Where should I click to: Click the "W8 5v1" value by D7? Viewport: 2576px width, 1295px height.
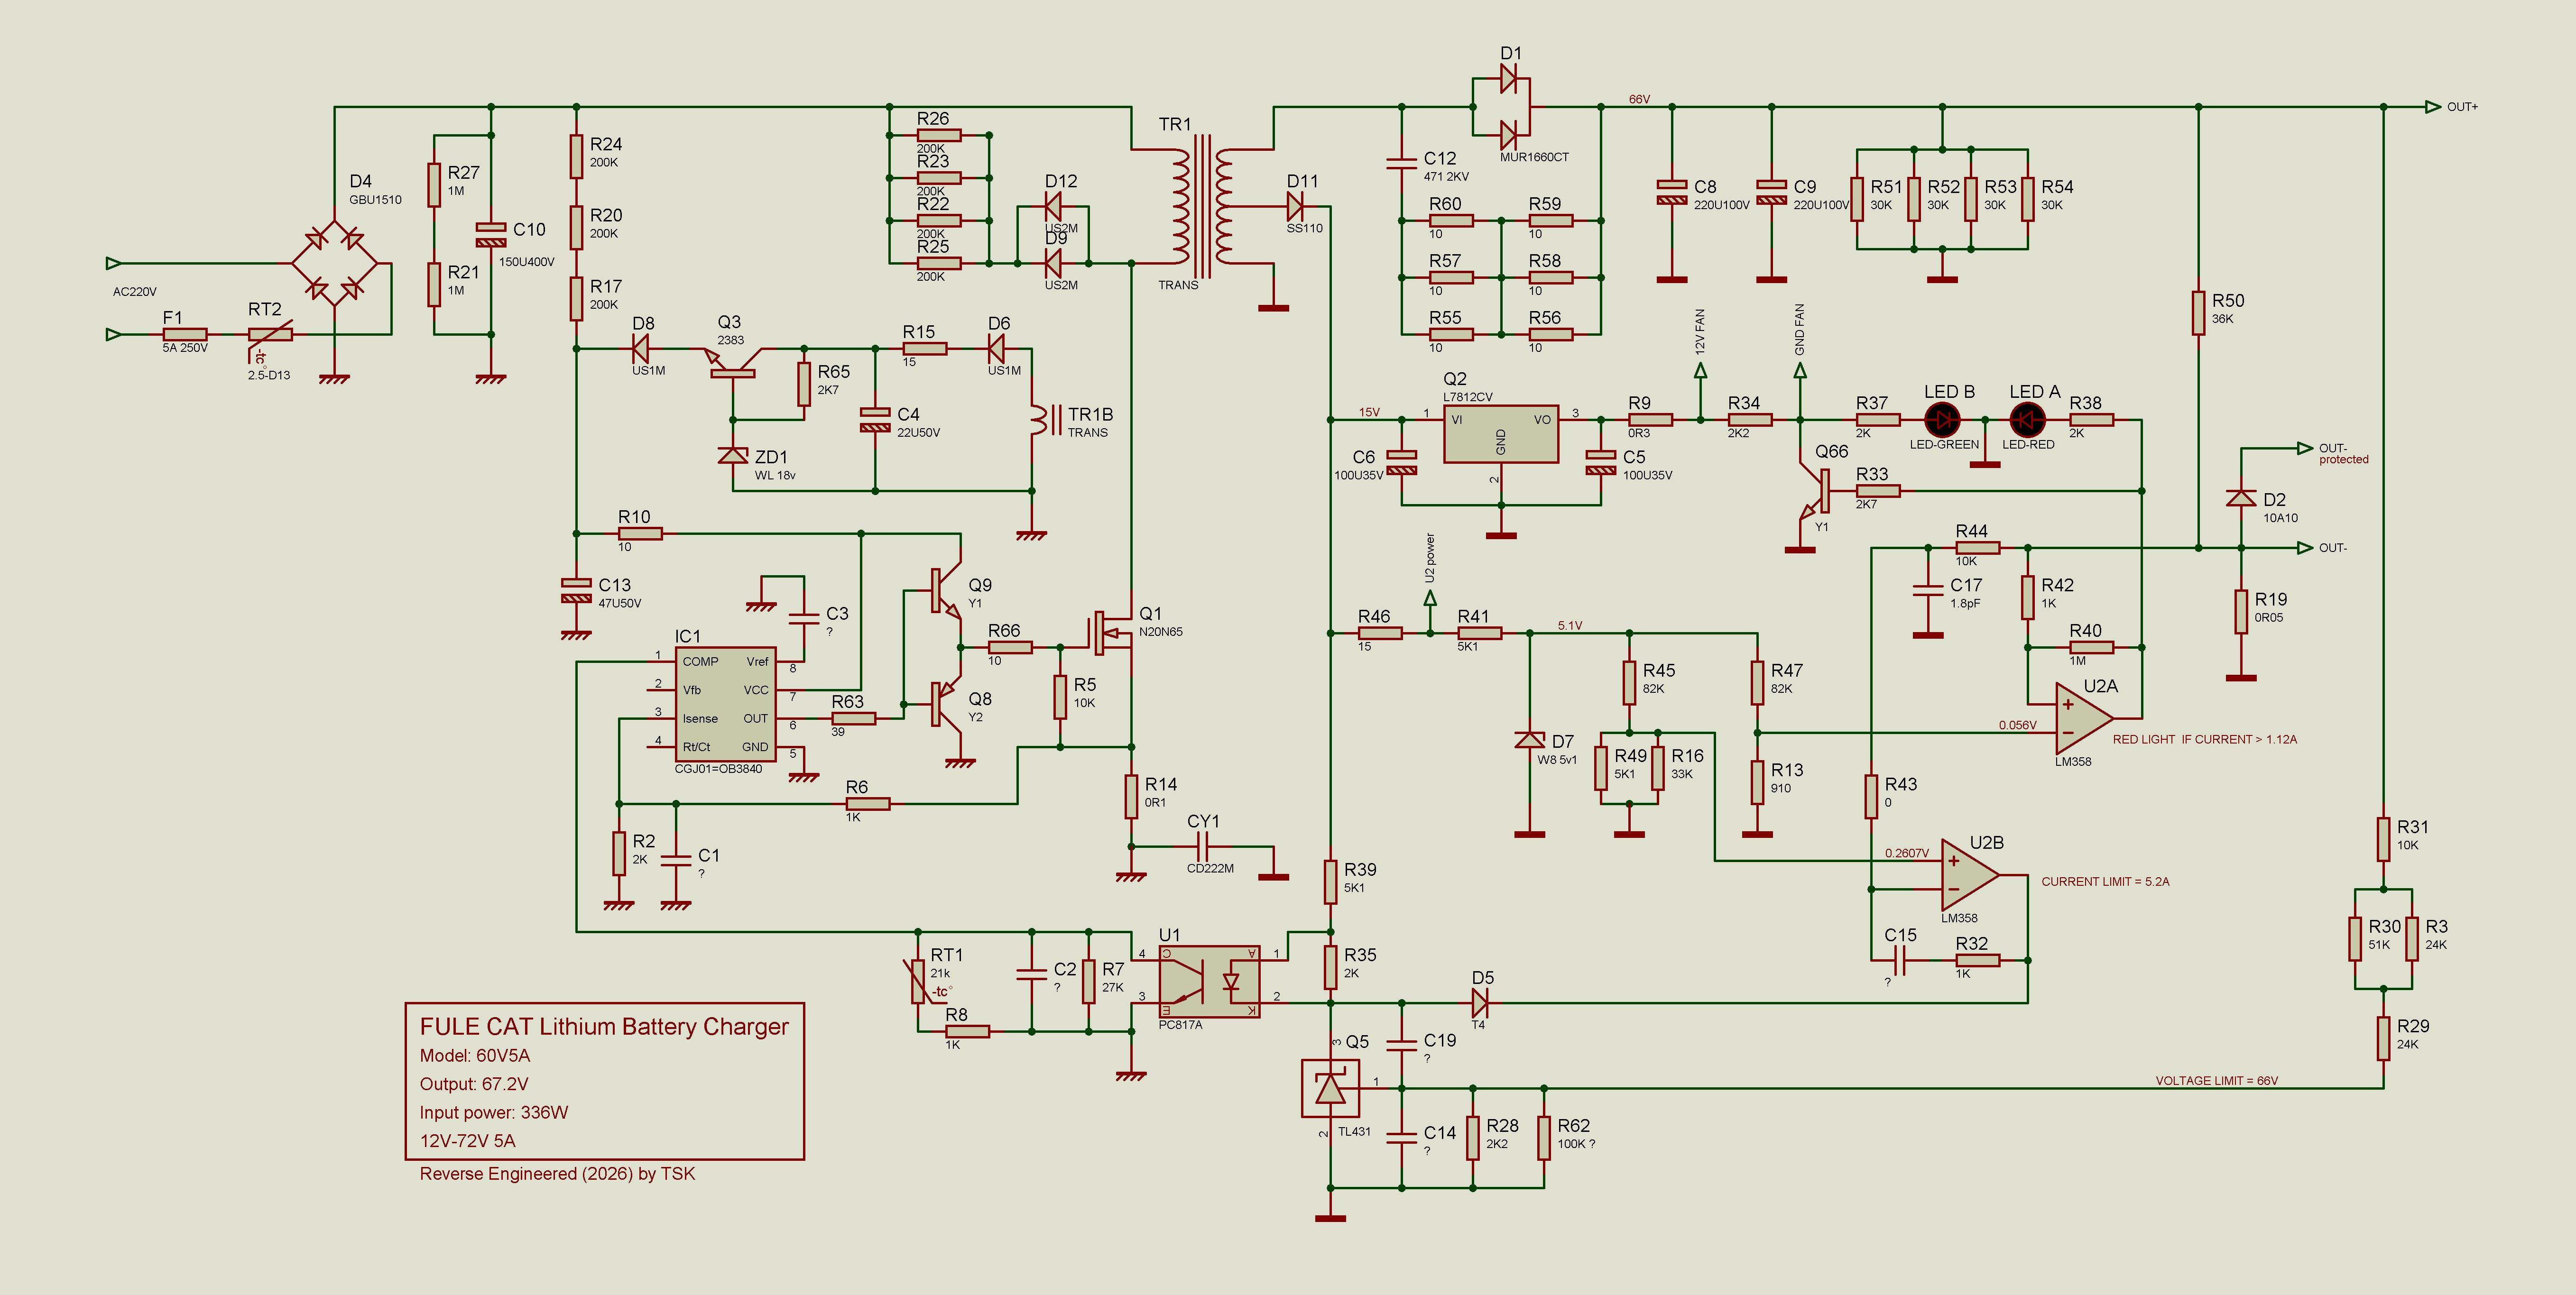1557,761
